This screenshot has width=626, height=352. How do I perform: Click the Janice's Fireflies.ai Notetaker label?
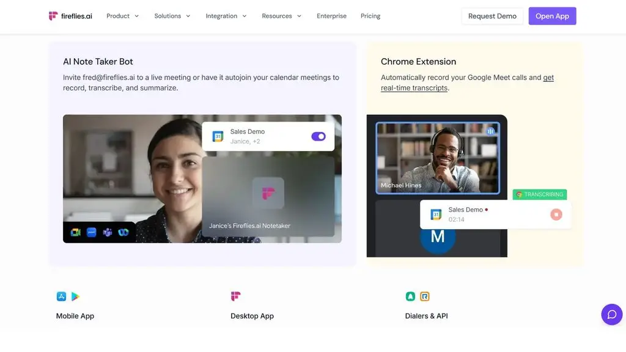coord(249,226)
